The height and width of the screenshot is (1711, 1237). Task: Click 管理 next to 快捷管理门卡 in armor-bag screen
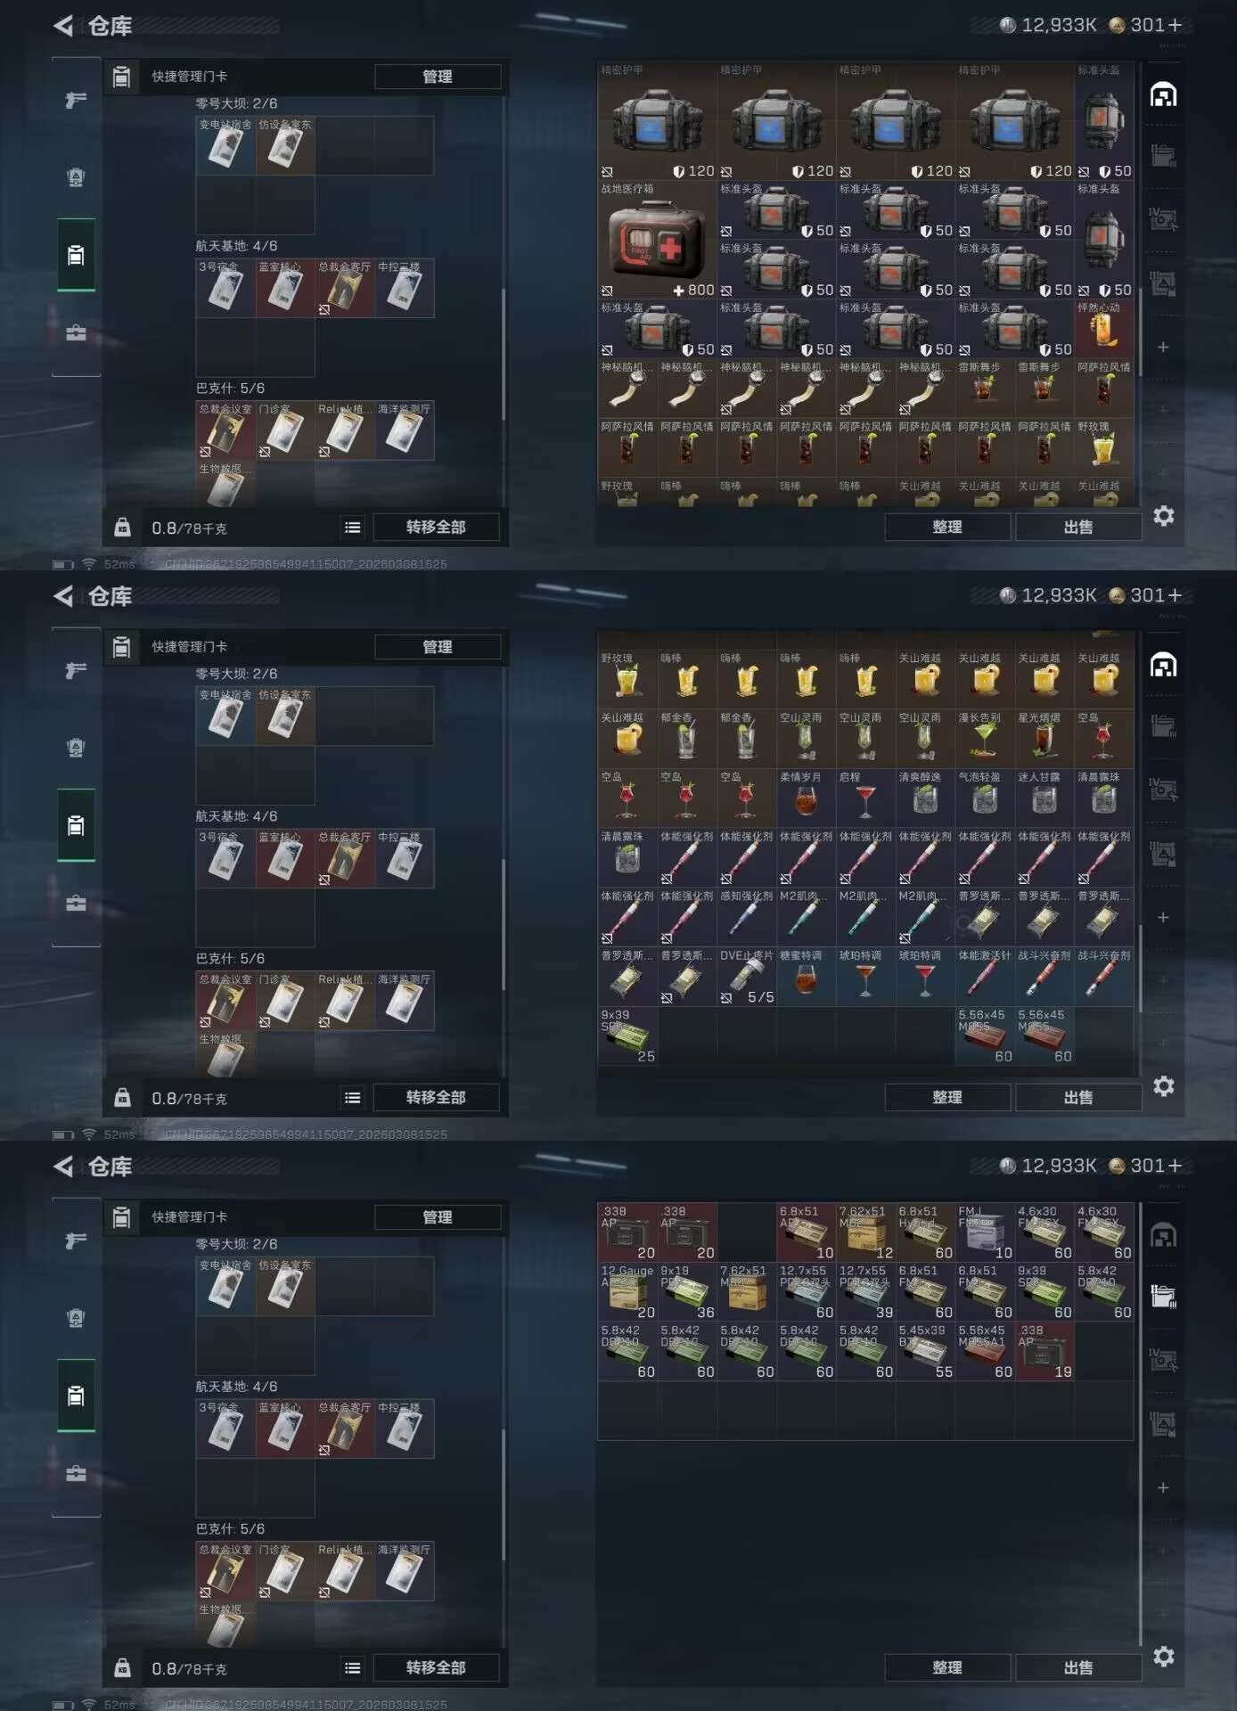click(x=438, y=77)
